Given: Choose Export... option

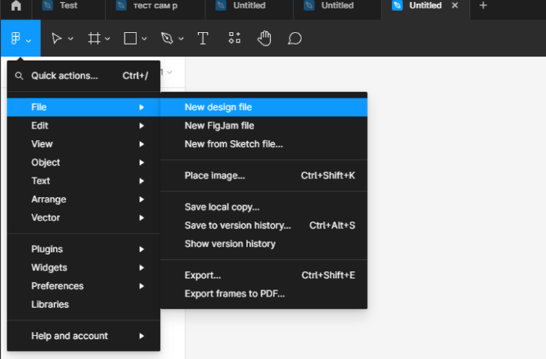Looking at the screenshot, I should (x=263, y=275).
